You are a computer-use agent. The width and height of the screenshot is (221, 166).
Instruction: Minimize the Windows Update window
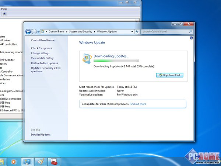175,24
